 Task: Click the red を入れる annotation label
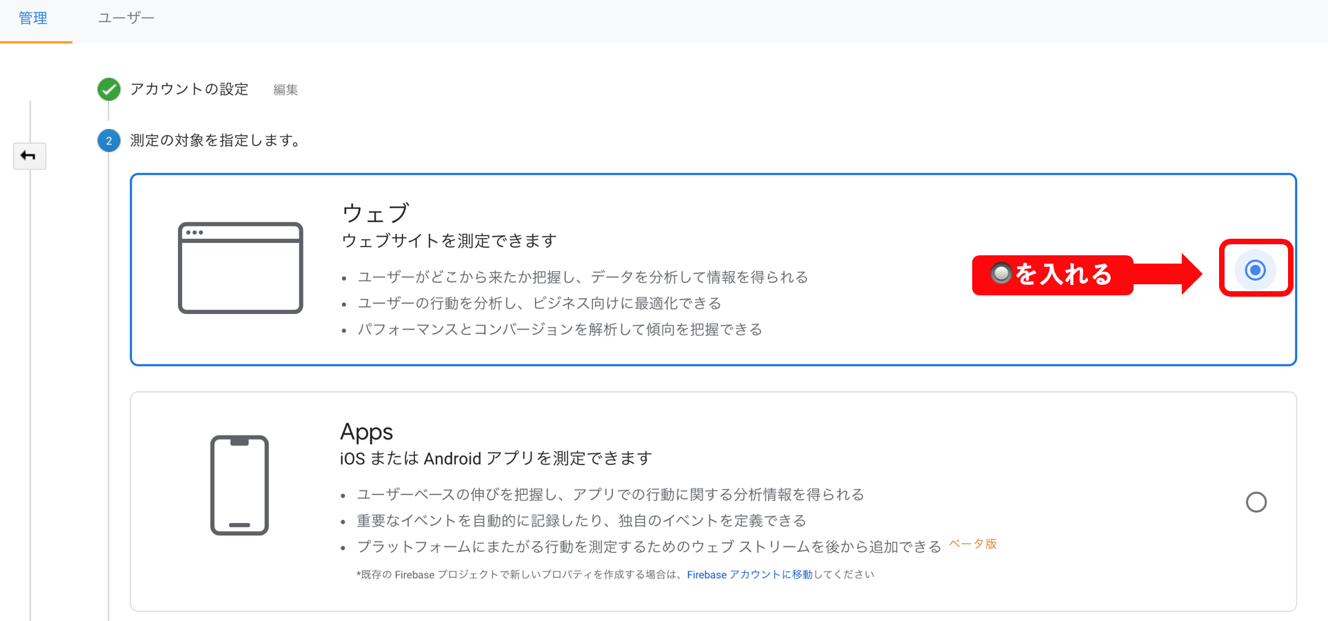point(1052,275)
